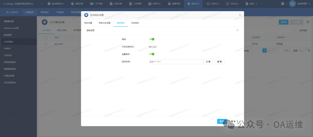This screenshot has width=313, height=137.
Task: Click 设置 button beside the cron field
Action: [208, 62]
